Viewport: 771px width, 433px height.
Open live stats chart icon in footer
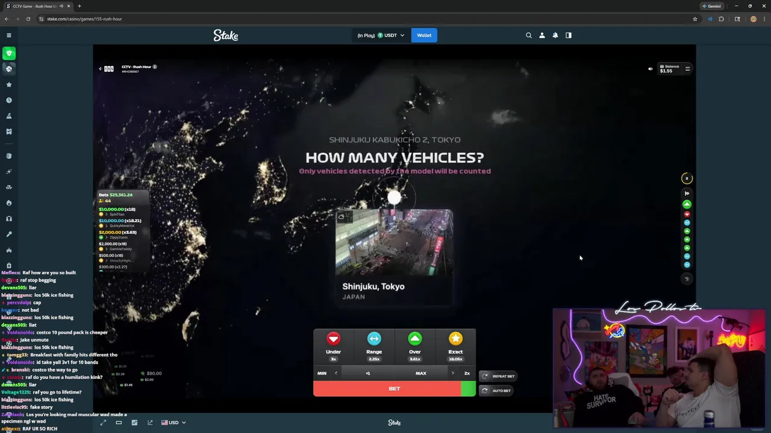[x=134, y=423]
